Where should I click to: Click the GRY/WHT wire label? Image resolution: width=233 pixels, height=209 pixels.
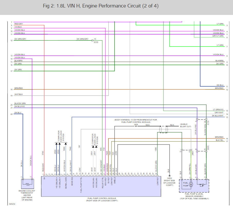tap(219, 113)
